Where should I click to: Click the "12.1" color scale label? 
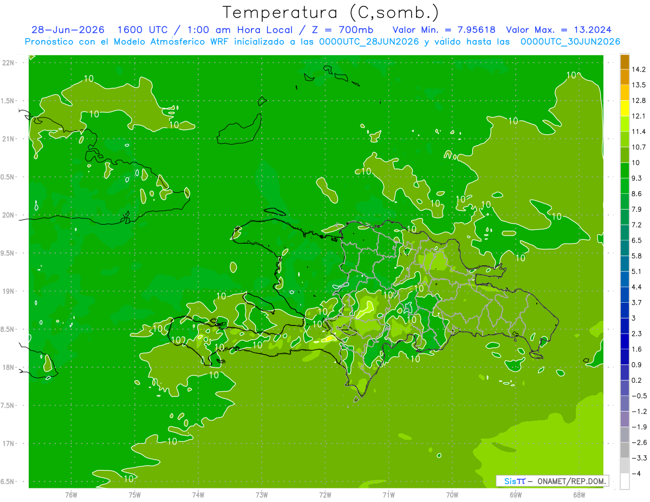pyautogui.click(x=639, y=116)
